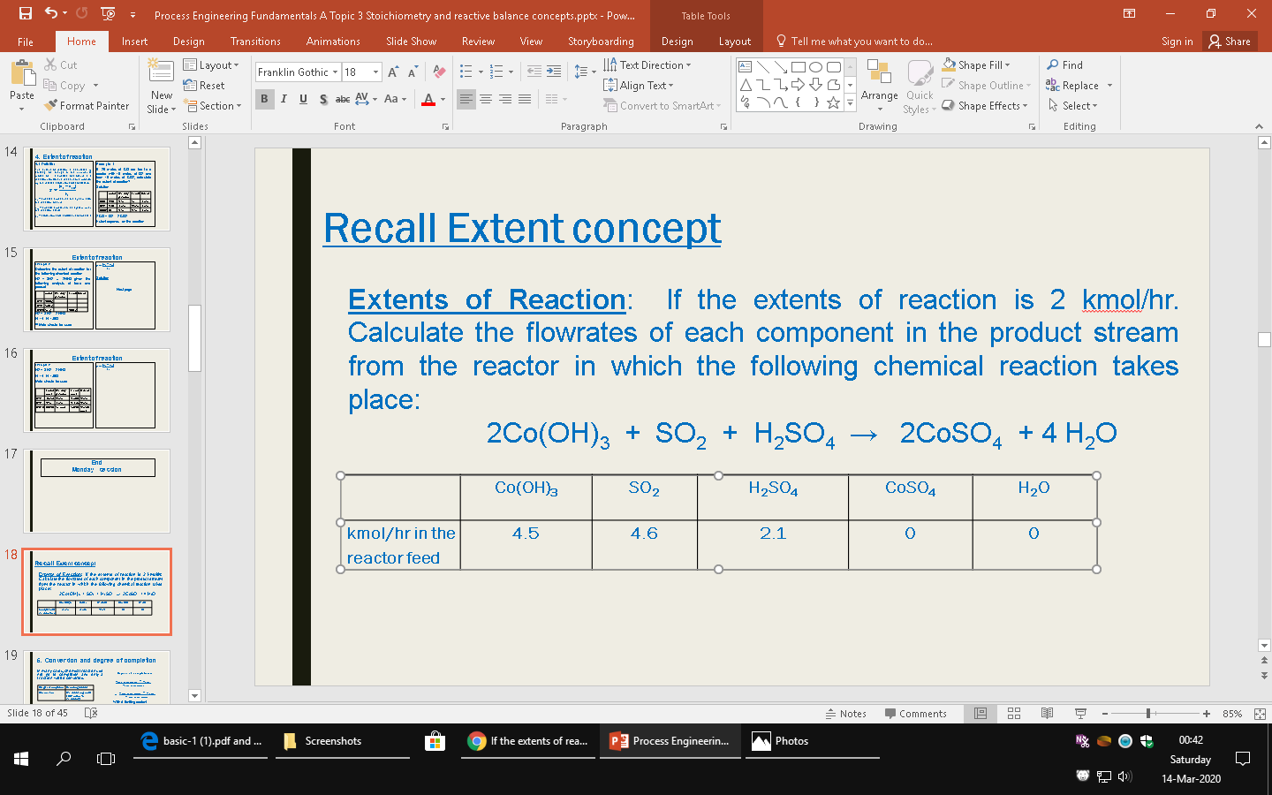Click Convert to SmartArt
The width and height of the screenshot is (1272, 795).
662,105
